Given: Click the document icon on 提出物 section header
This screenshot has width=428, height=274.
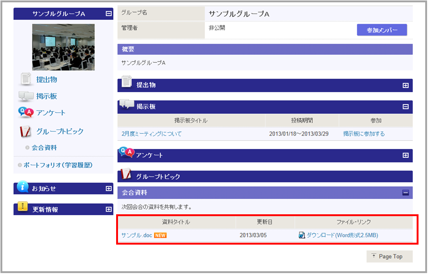Looking at the screenshot, I should pos(127,81).
